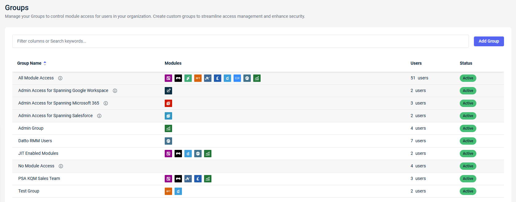Open Admin Access for Spanning Salesforce group

point(55,116)
